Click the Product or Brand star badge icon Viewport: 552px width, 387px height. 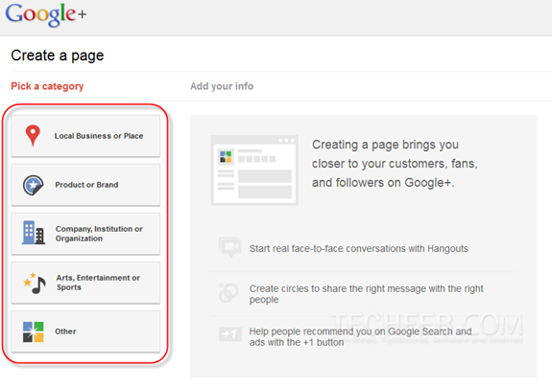[x=33, y=185]
